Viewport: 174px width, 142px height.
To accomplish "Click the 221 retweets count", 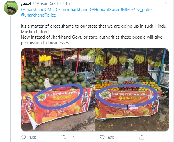I will 72,138.
